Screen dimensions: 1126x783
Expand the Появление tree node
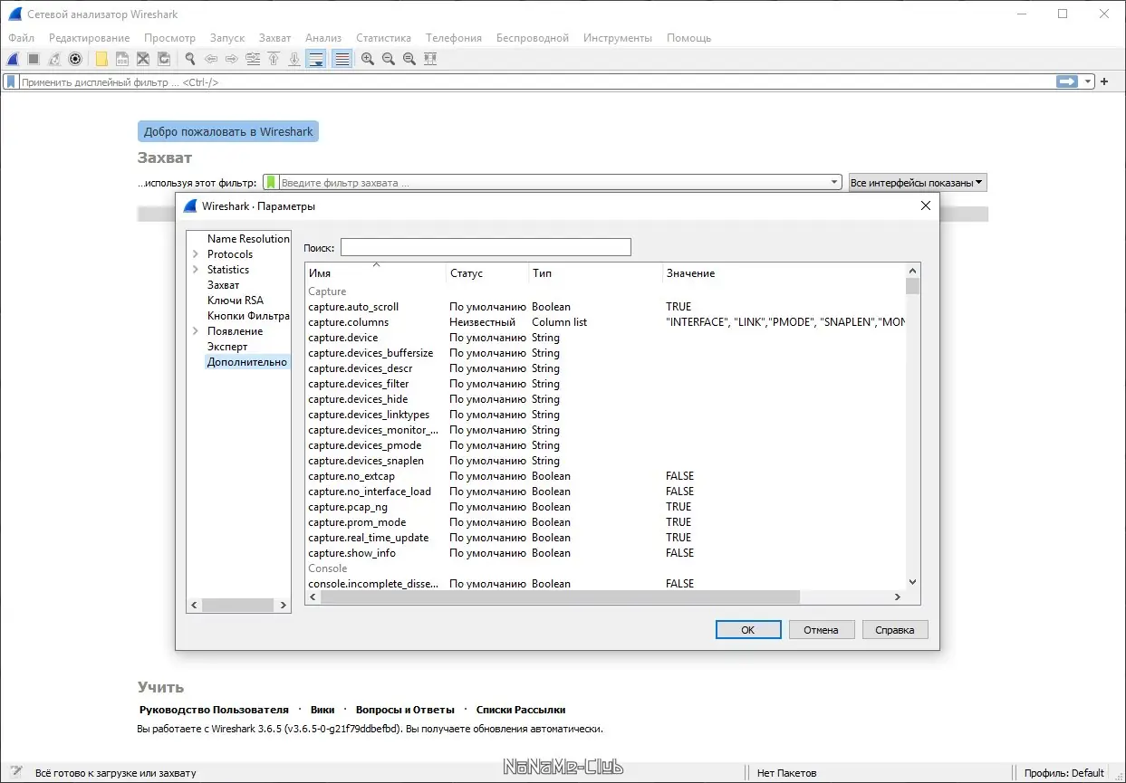click(x=196, y=331)
